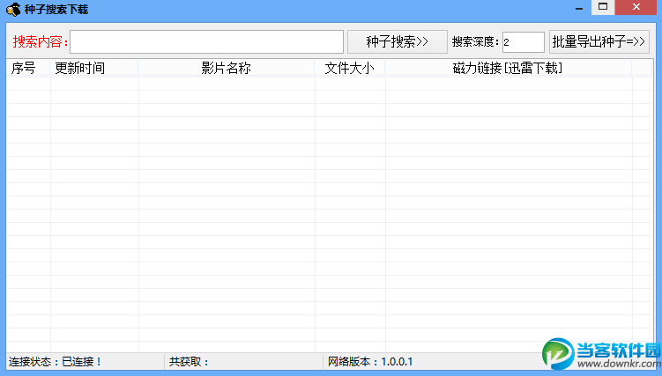Click the red 搜索内容： label
The height and width of the screenshot is (376, 662).
click(x=41, y=41)
